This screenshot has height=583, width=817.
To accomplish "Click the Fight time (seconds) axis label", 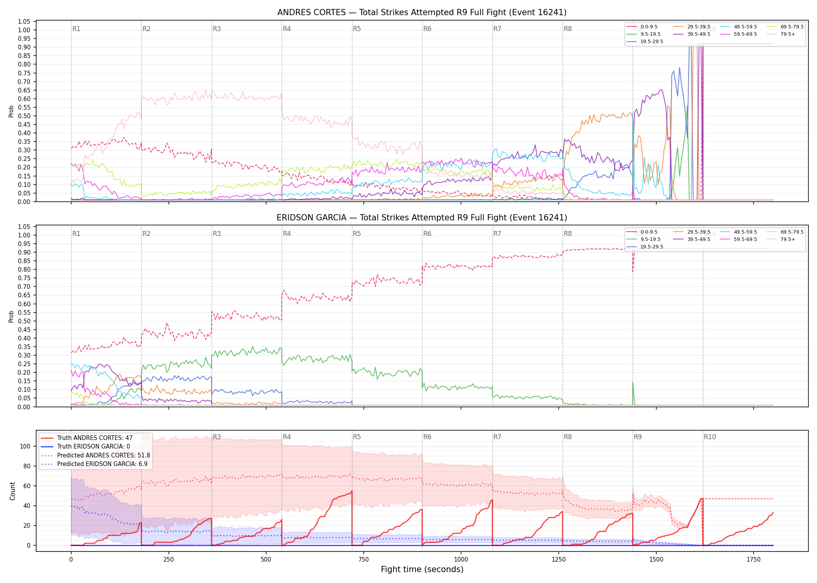I will (422, 569).
